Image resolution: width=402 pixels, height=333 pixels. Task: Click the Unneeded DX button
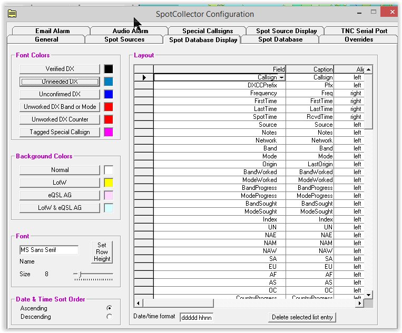pyautogui.click(x=60, y=82)
